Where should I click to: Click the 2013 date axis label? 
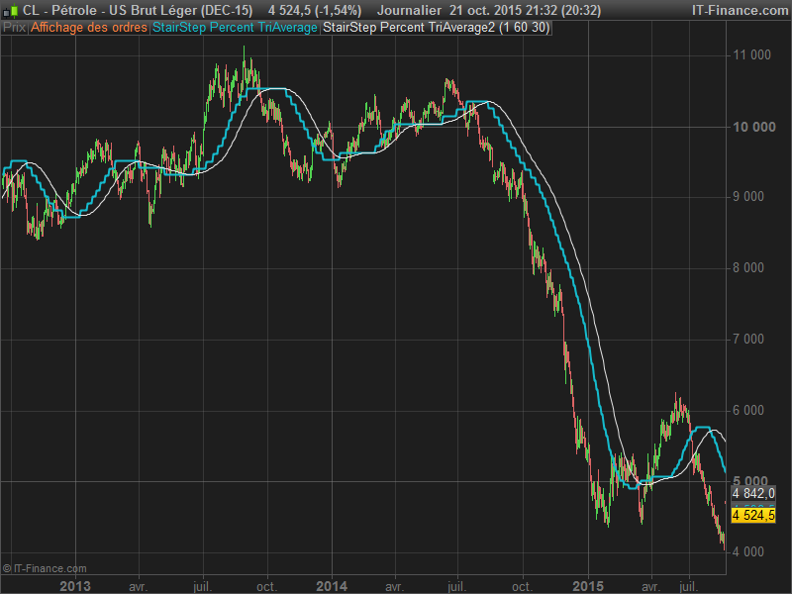(x=75, y=586)
